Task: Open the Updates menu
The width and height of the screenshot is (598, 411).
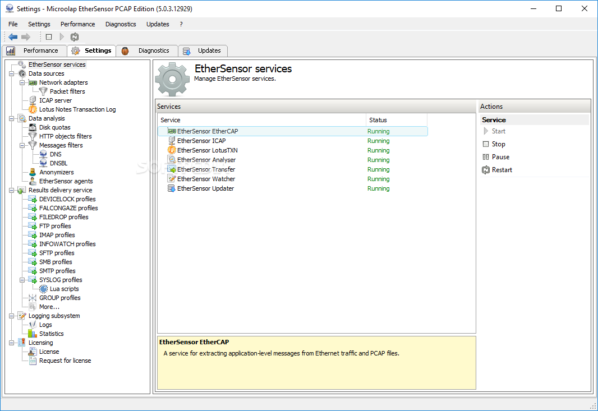Action: [158, 24]
